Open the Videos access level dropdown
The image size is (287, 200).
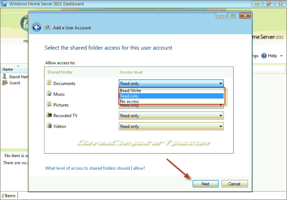coord(171,126)
